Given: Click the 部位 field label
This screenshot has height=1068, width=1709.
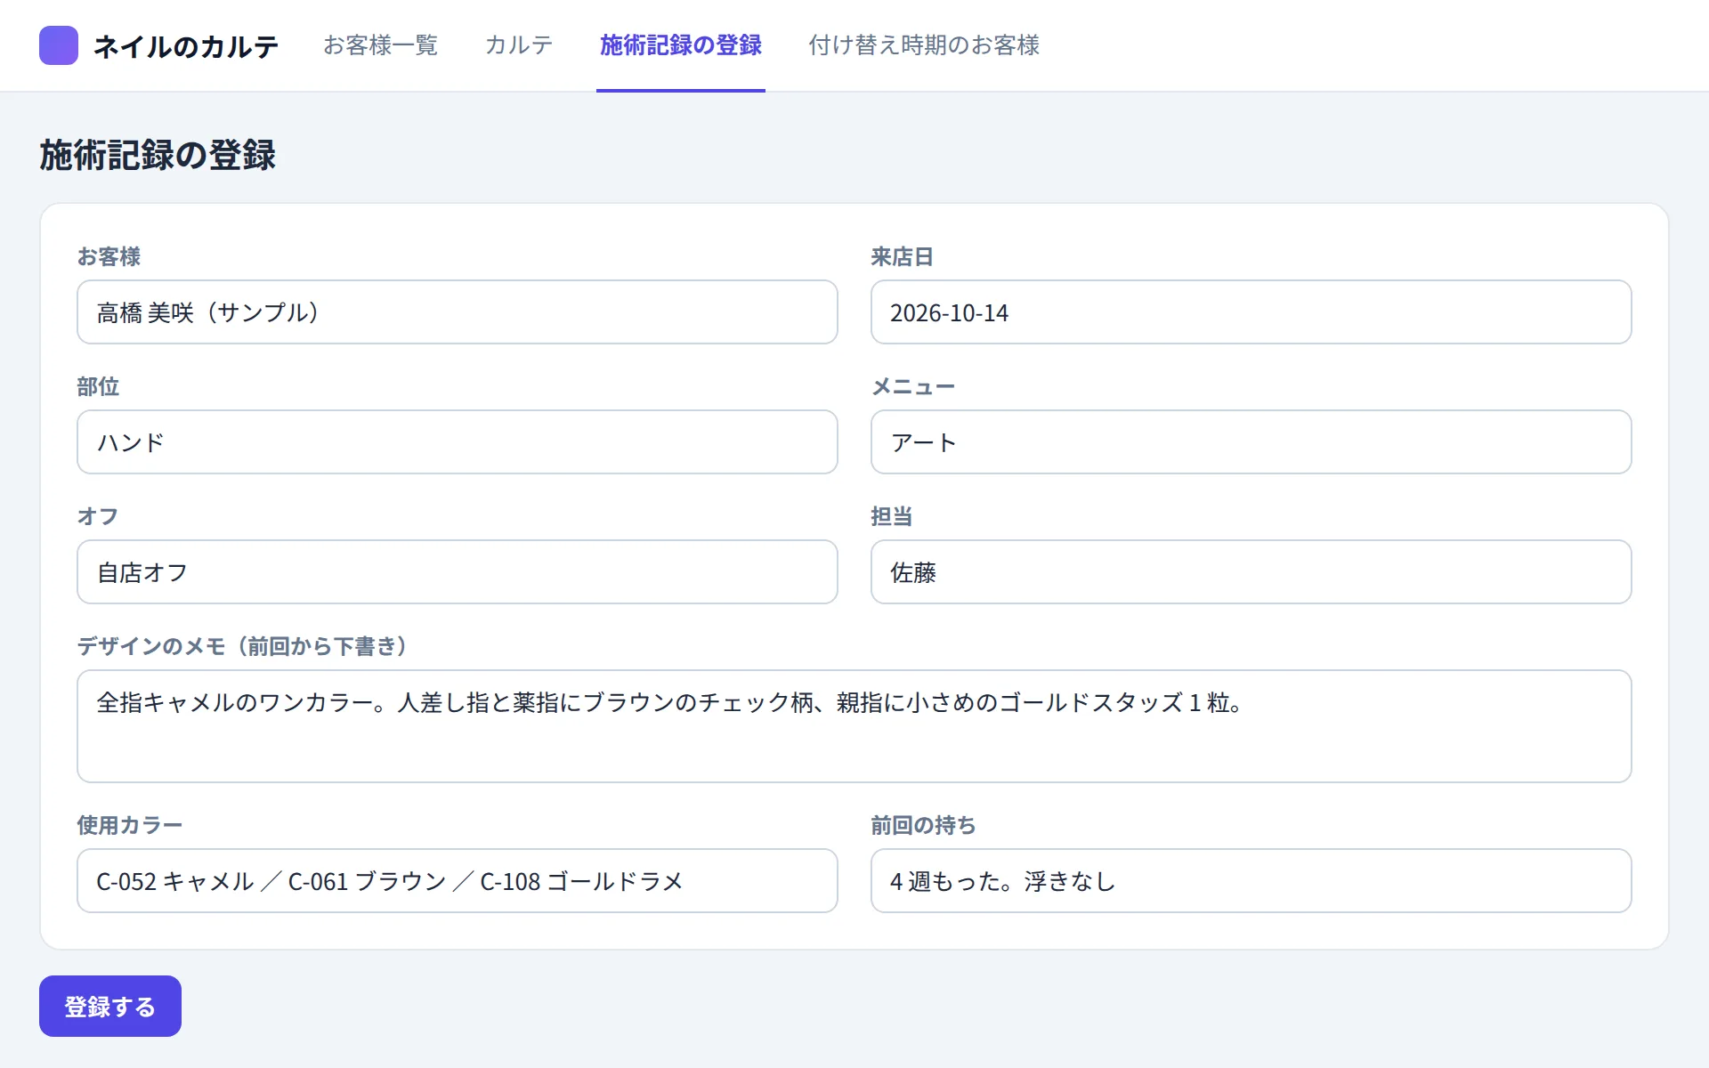Looking at the screenshot, I should 98,387.
